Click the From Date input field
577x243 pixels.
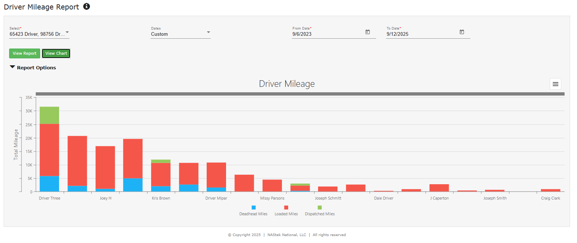click(x=327, y=34)
